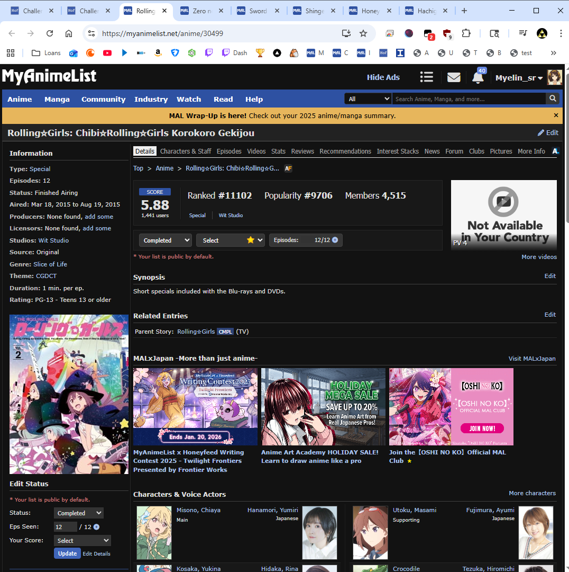The image size is (569, 572).
Task: Click the install app icon in address bar
Action: [x=346, y=33]
